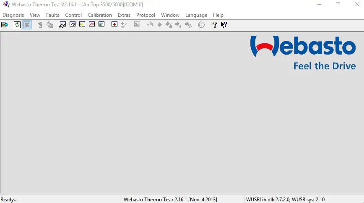Click the green circular arrows toolbar icon
The width and height of the screenshot is (364, 203).
coord(17,25)
